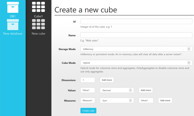Click the Value1 name field in Values row
This screenshot has height=116, width=194.
coord(88,90)
